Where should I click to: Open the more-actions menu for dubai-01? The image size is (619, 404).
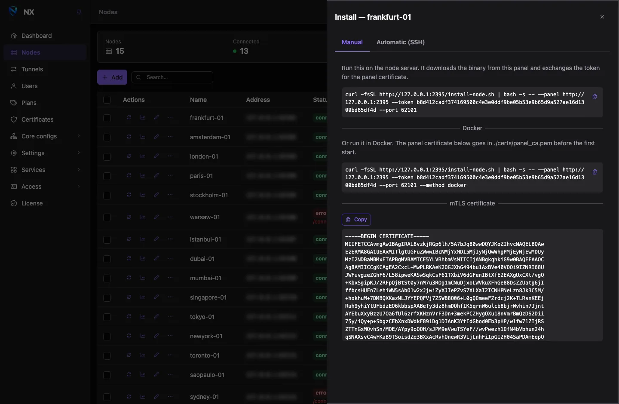click(170, 258)
